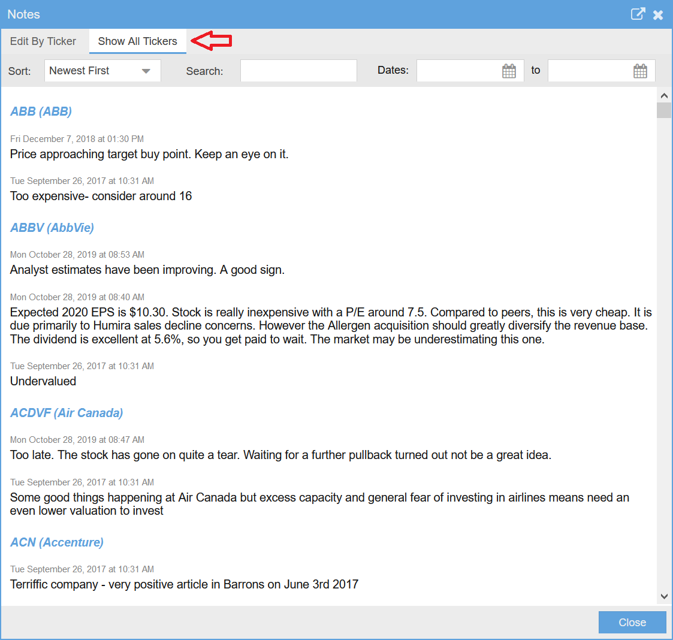Screen dimensions: 673x640
Task: Select note 'Too expensive- consider around 16'
Action: click(101, 196)
